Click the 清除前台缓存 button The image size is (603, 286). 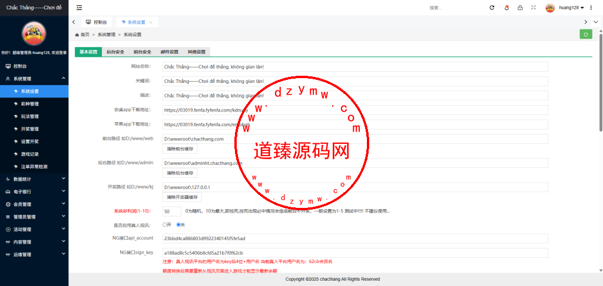[x=180, y=149]
